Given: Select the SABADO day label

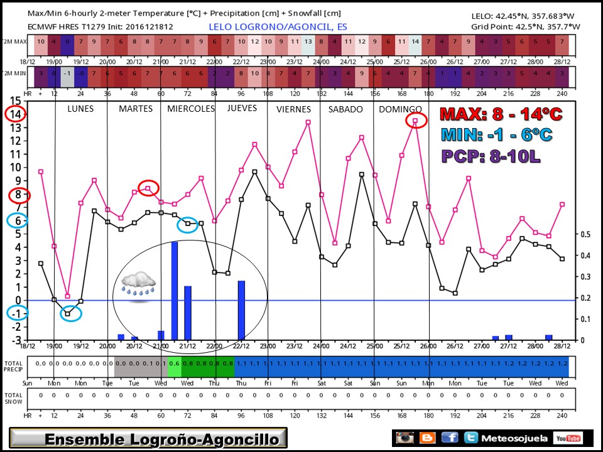Looking at the screenshot, I should pyautogui.click(x=345, y=109).
